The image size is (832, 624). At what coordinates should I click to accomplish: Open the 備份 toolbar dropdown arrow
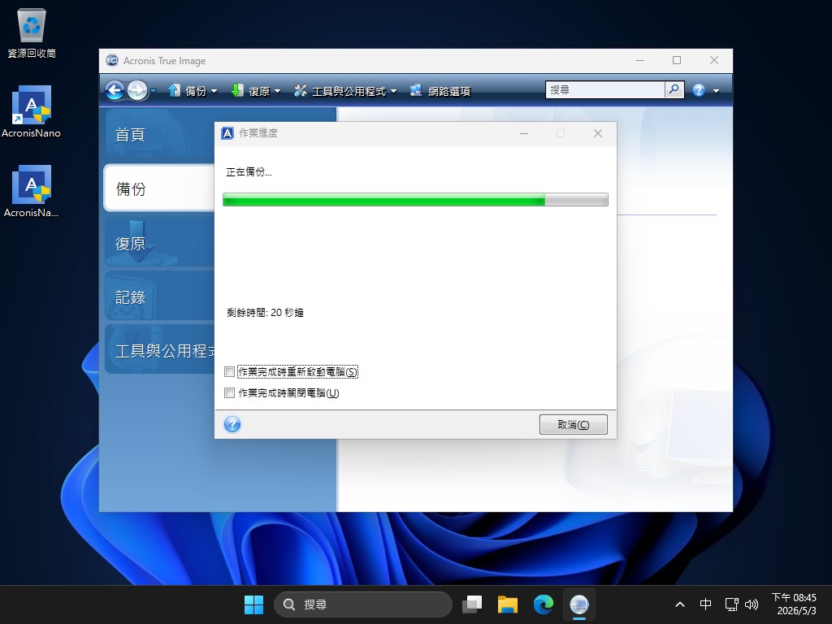tap(214, 91)
